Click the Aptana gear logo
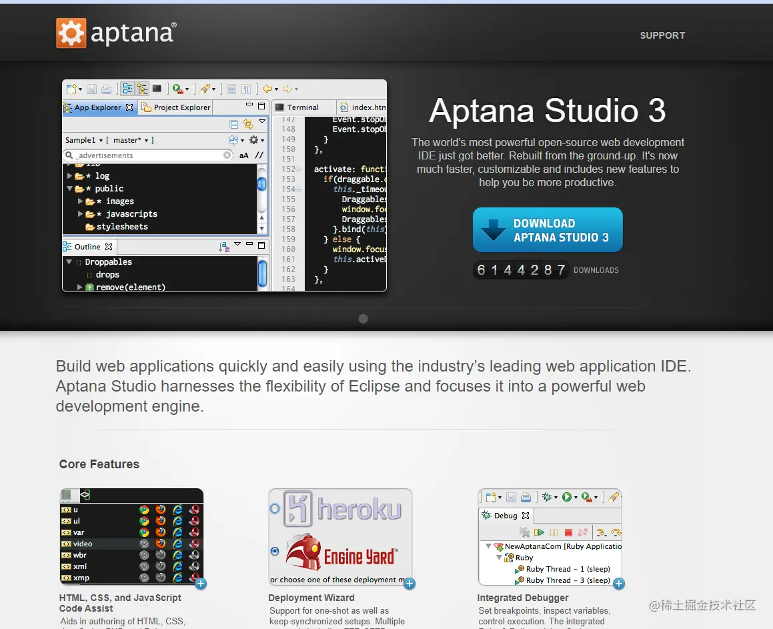773x629 pixels. click(71, 33)
